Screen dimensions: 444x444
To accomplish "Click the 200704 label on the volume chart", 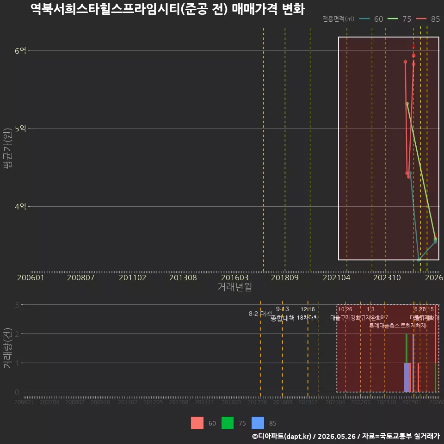I will point(49,402).
